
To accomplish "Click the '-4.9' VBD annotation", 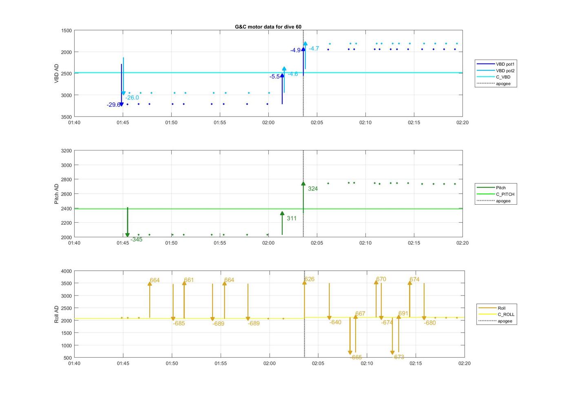I will click(295, 50).
